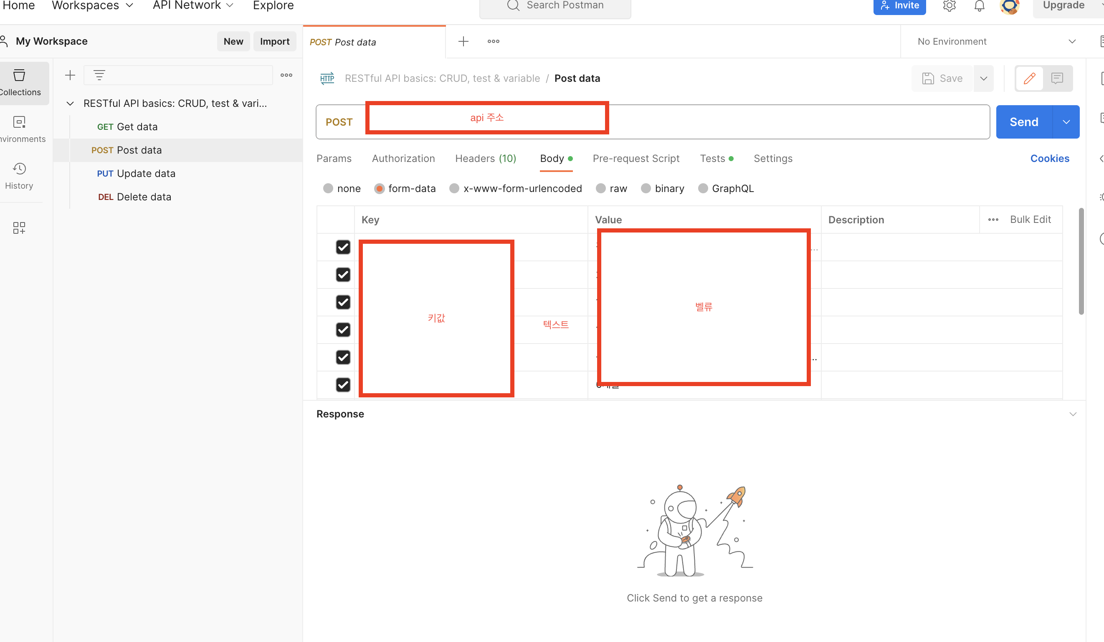Uncheck the first form-data row checkbox

click(343, 247)
